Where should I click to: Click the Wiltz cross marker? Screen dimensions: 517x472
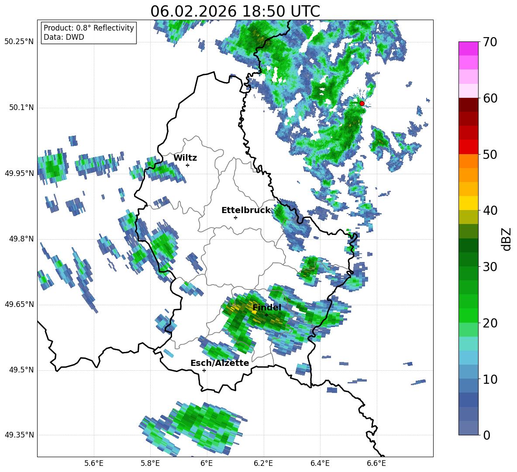tap(188, 165)
